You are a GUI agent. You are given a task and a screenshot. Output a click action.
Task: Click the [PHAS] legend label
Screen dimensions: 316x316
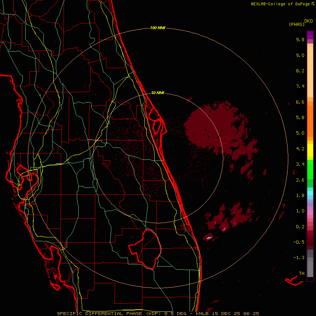[297, 24]
